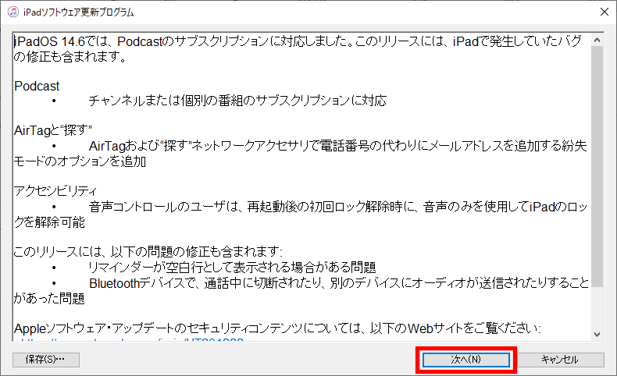Click the line beginning 'AirTagおよび"探す"ネットワーク'
This screenshot has width=617, height=376.
338,146
